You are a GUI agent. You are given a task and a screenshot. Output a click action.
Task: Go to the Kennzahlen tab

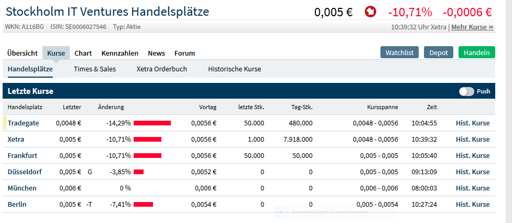tap(120, 53)
